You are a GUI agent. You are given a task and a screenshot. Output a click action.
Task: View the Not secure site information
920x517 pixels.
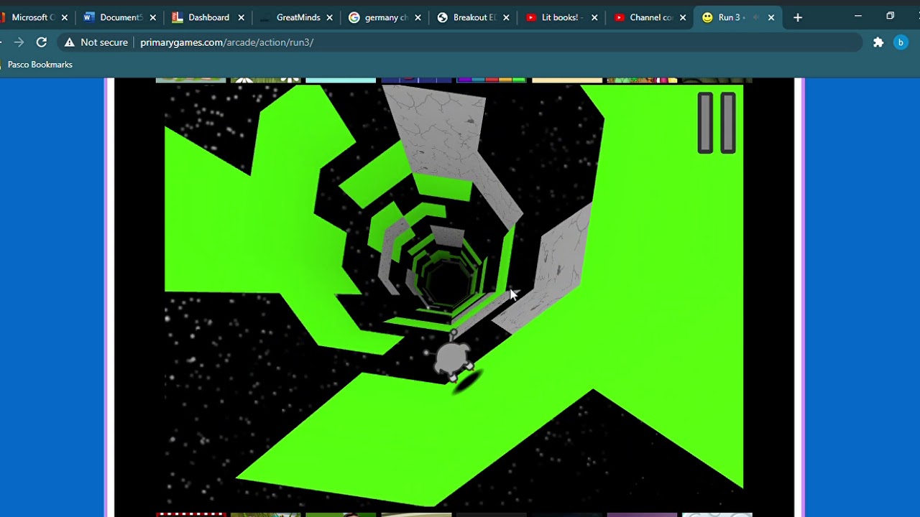[x=96, y=42]
